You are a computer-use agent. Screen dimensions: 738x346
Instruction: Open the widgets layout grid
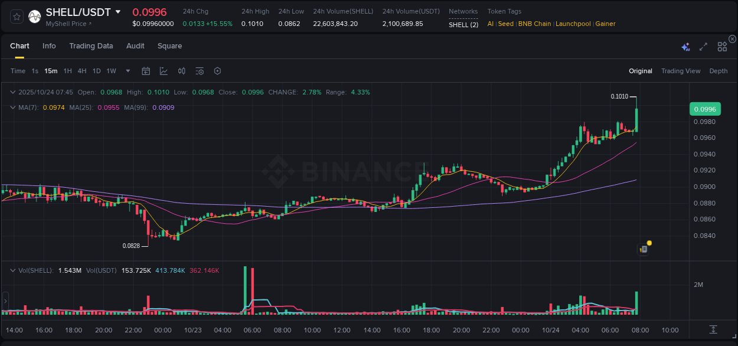[x=721, y=45]
